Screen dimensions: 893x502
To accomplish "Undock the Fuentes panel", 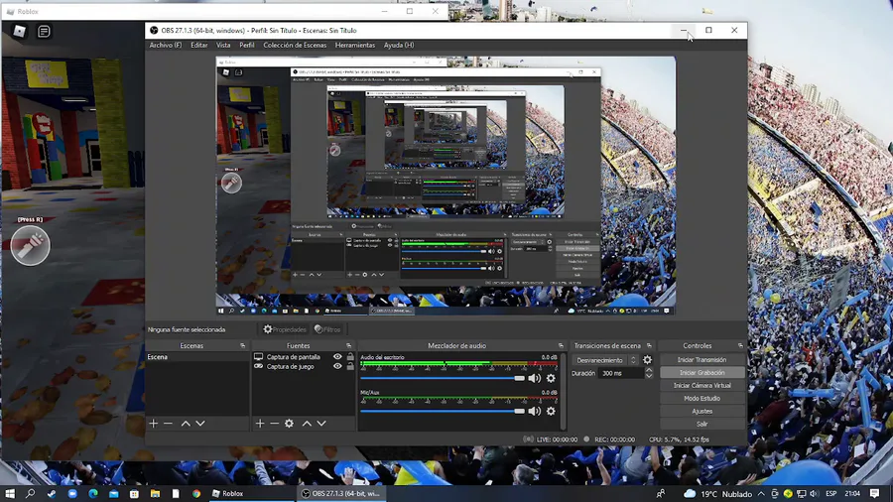I will (x=349, y=345).
